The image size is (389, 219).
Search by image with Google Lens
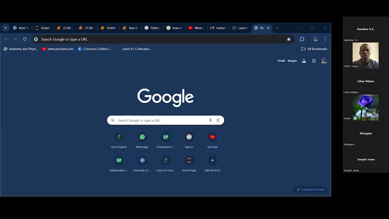[x=218, y=120]
